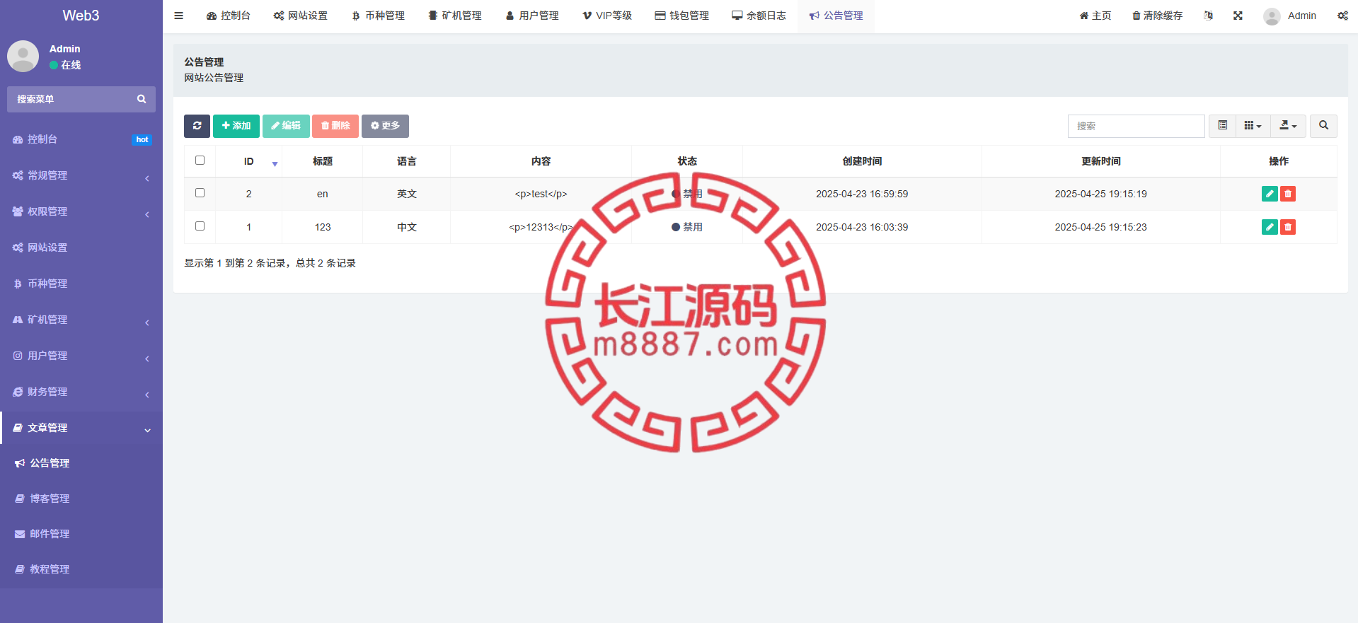Screen dimensions: 1358x623
Task: Click the 创建时间 column header
Action: [862, 161]
